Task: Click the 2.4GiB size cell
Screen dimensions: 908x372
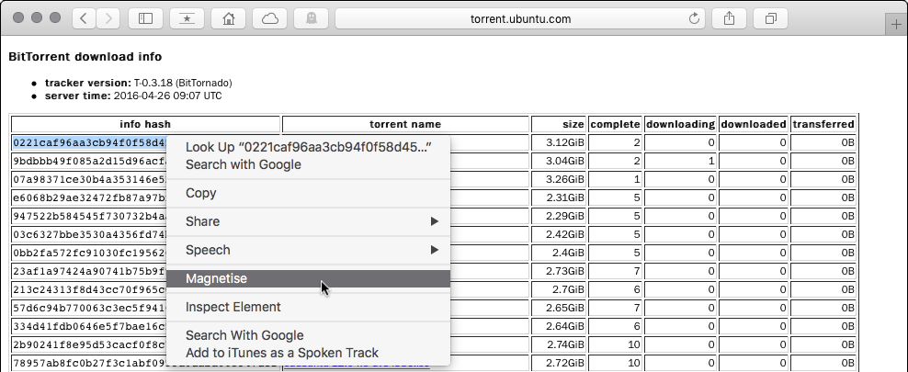Action: click(x=559, y=253)
